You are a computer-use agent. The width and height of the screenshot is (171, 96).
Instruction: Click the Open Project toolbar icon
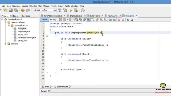pyautogui.click(x=11, y=10)
